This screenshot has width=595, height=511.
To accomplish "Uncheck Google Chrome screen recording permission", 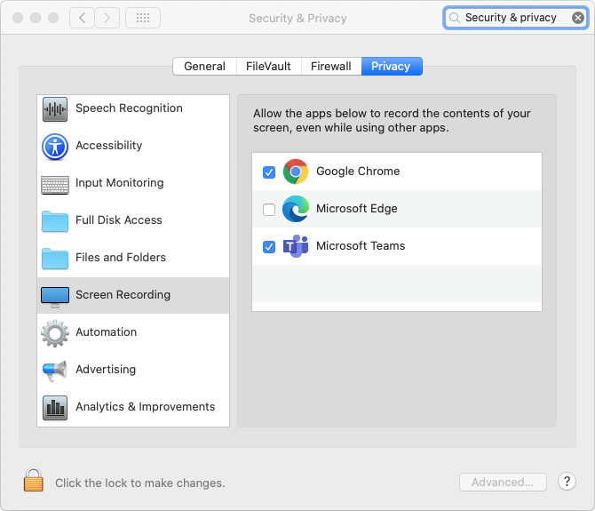I will click(269, 172).
